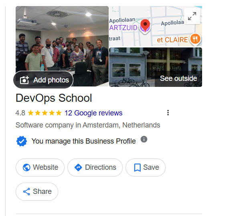Get Directions to DevOps School
Viewport: 235px width, 216px height.
(x=95, y=167)
